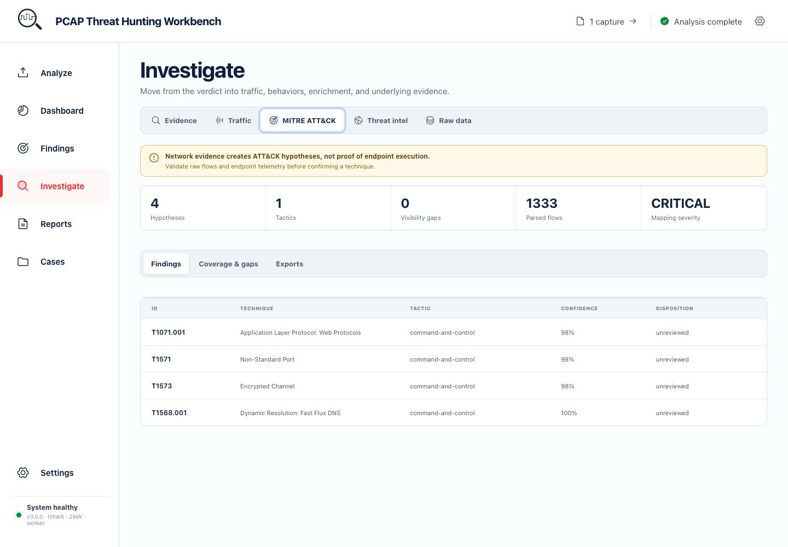Click the green Analysis complete checkmark

(664, 21)
